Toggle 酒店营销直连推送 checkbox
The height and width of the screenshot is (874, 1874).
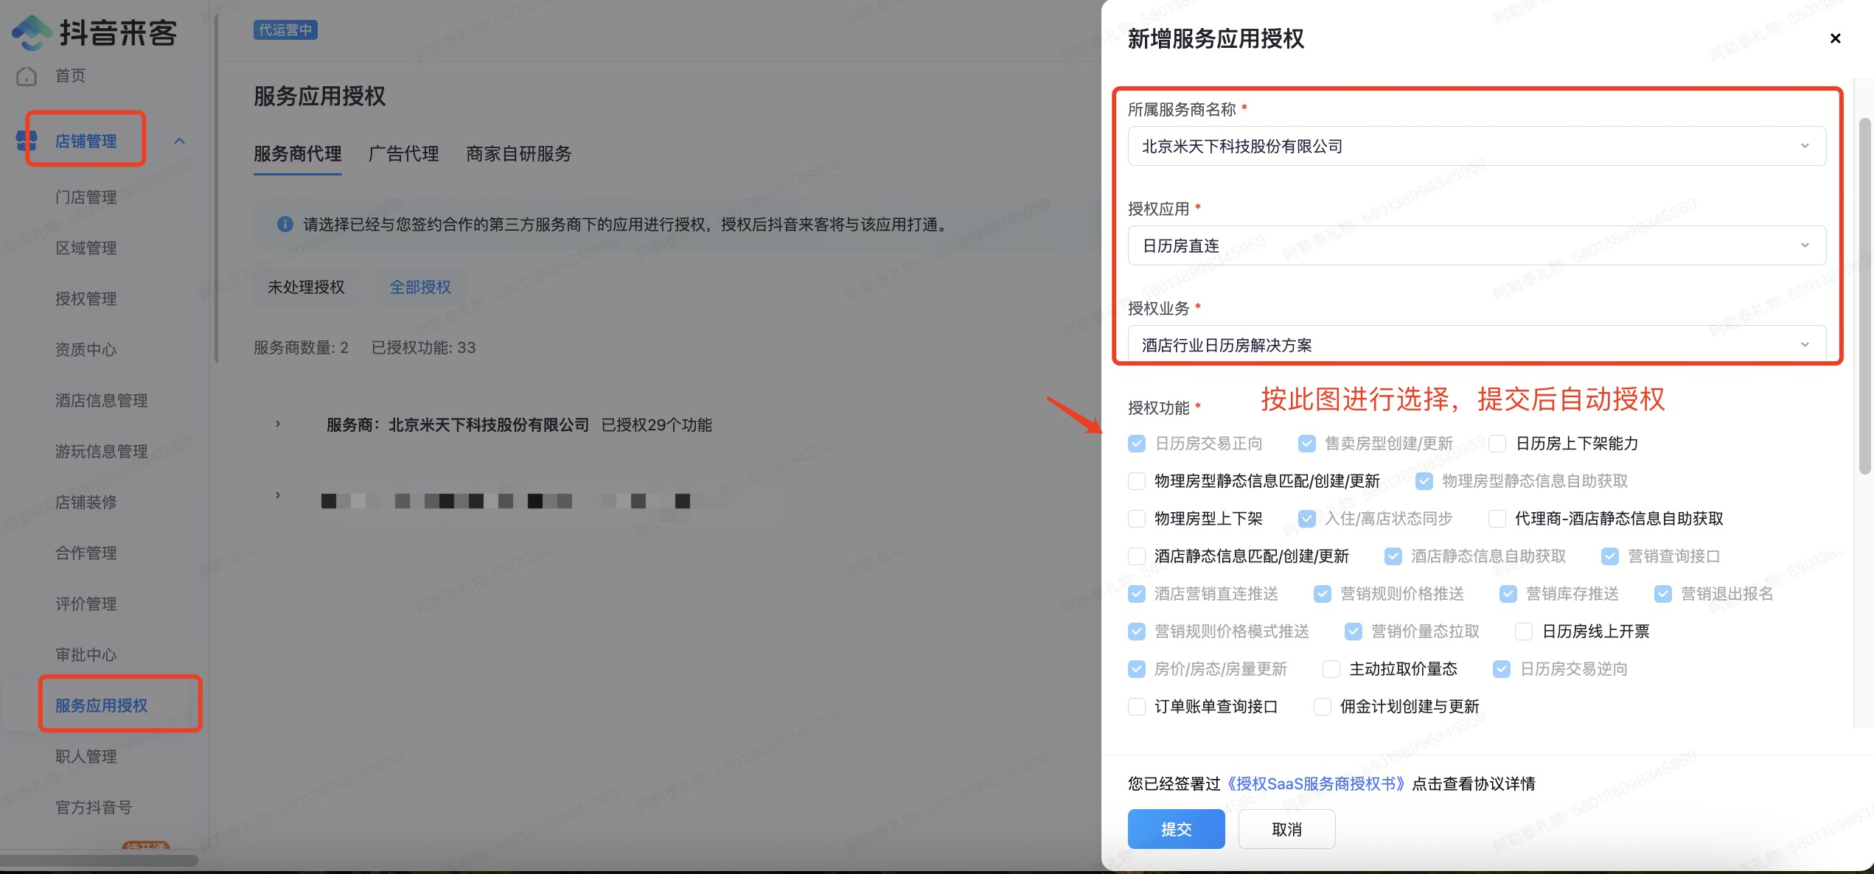pos(1137,594)
